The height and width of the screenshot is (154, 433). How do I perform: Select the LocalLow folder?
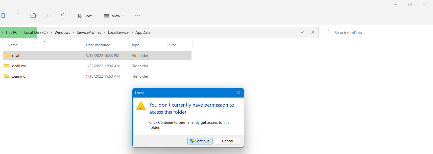tap(18, 66)
